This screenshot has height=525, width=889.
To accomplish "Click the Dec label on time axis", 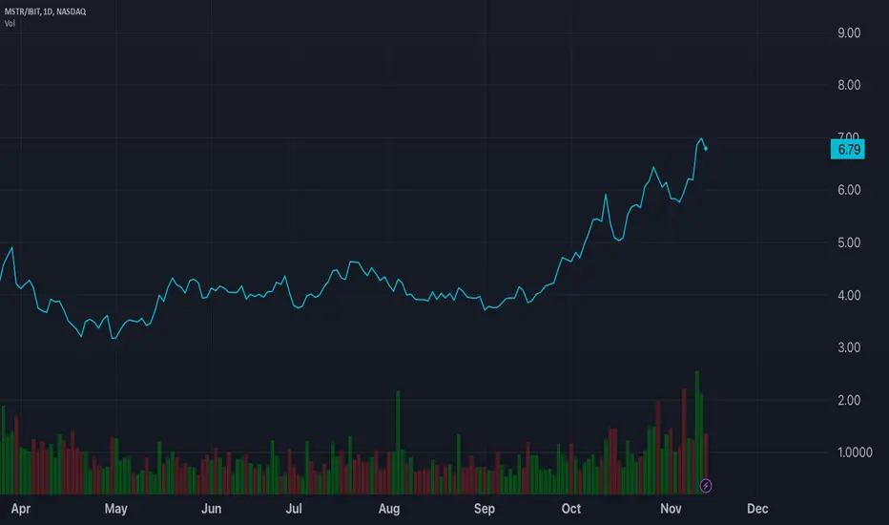I will pyautogui.click(x=757, y=509).
